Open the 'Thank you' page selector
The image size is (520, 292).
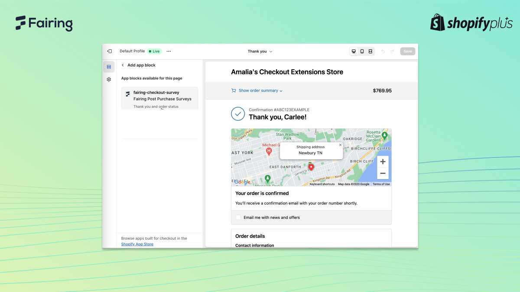[260, 51]
